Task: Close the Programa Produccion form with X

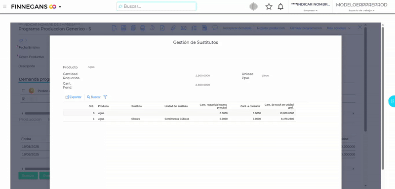Action: click(360, 27)
